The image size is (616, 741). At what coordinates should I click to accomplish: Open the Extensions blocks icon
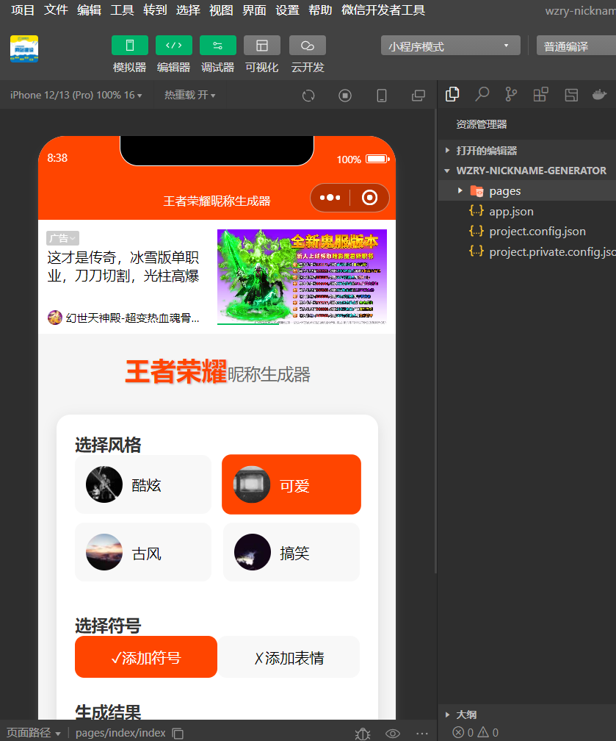pos(540,95)
